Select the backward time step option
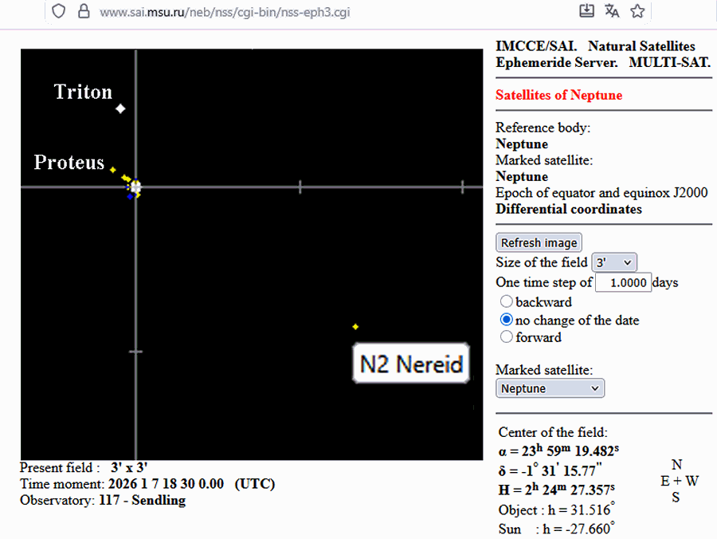 coord(506,302)
